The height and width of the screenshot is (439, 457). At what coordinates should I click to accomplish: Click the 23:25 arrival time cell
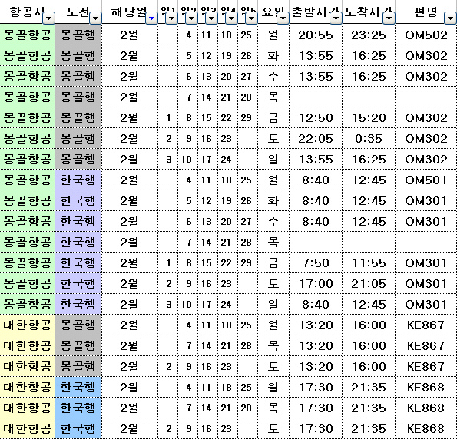click(369, 35)
